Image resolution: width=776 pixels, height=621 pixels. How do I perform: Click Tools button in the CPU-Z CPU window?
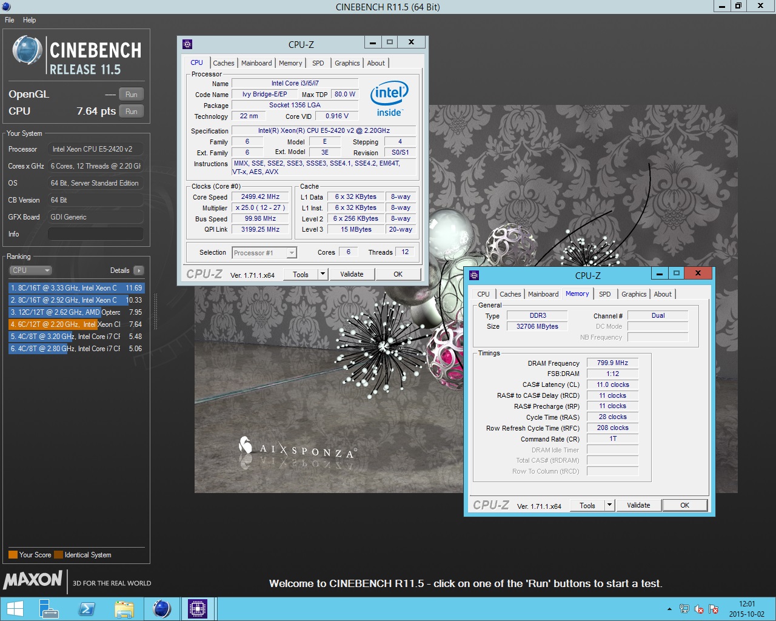click(301, 274)
